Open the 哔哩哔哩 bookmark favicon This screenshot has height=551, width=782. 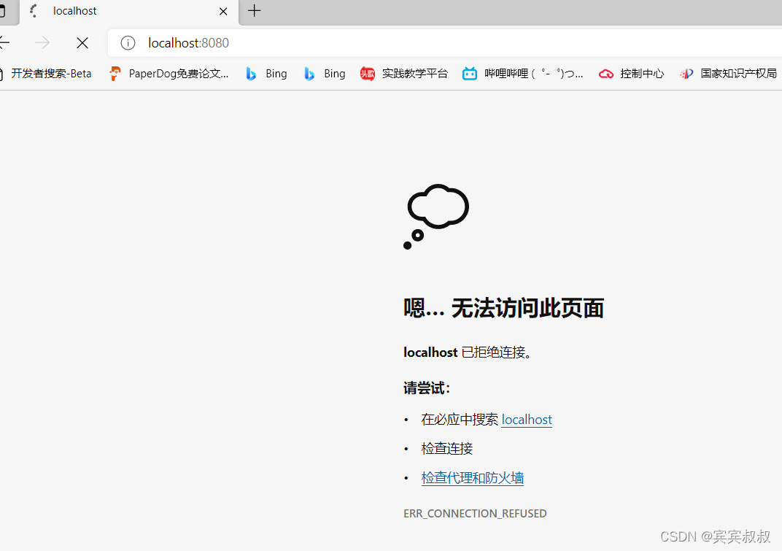(x=469, y=73)
